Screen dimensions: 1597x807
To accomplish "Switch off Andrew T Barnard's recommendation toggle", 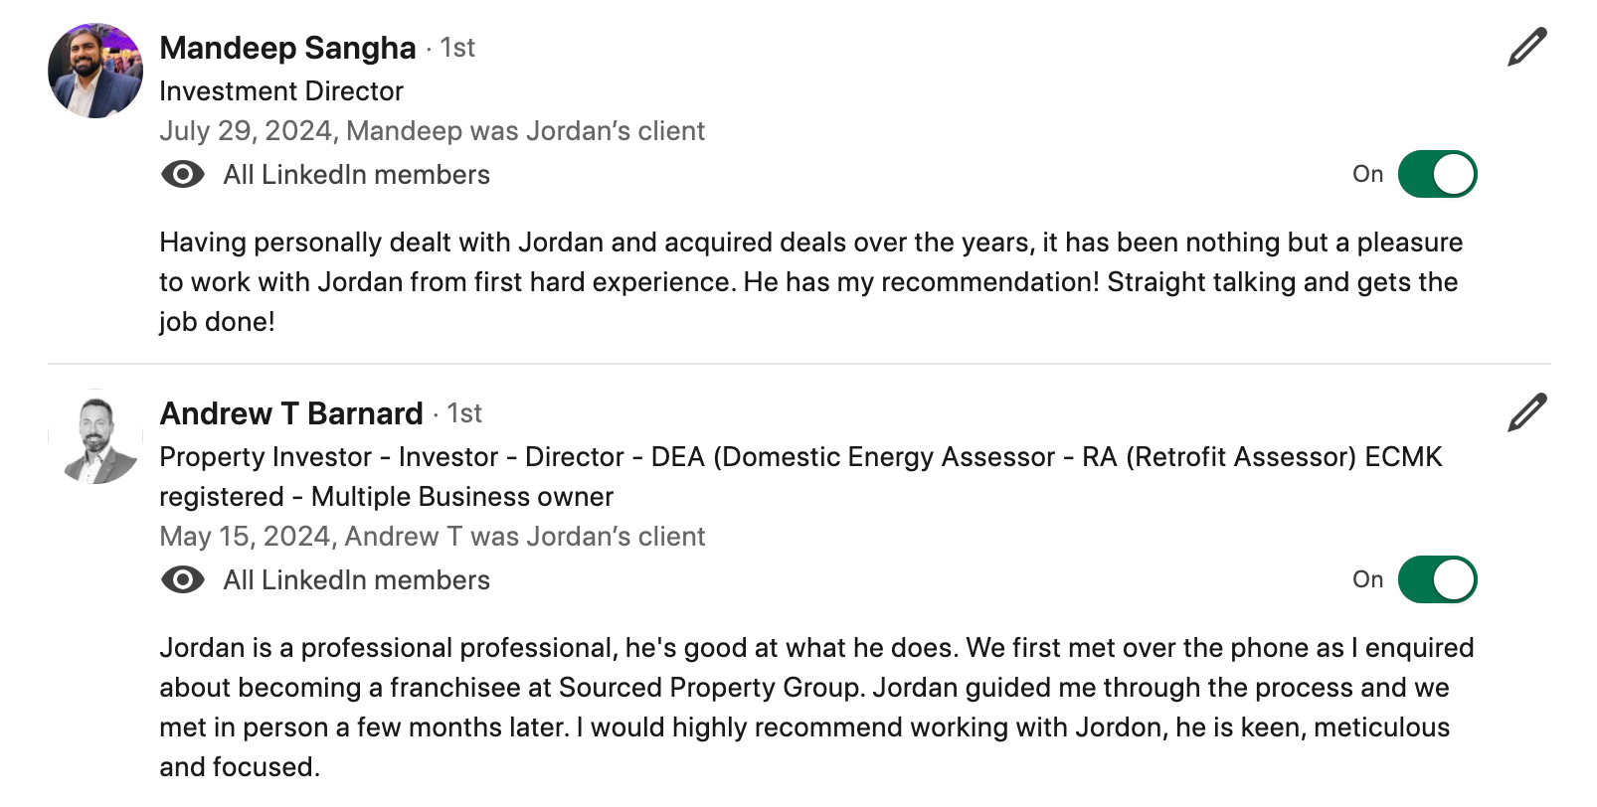I will 1437,579.
